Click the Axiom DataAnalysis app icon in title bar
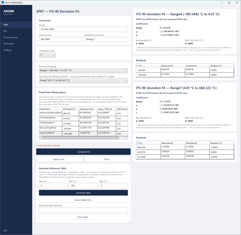 pyautogui.click(x=2, y=2)
